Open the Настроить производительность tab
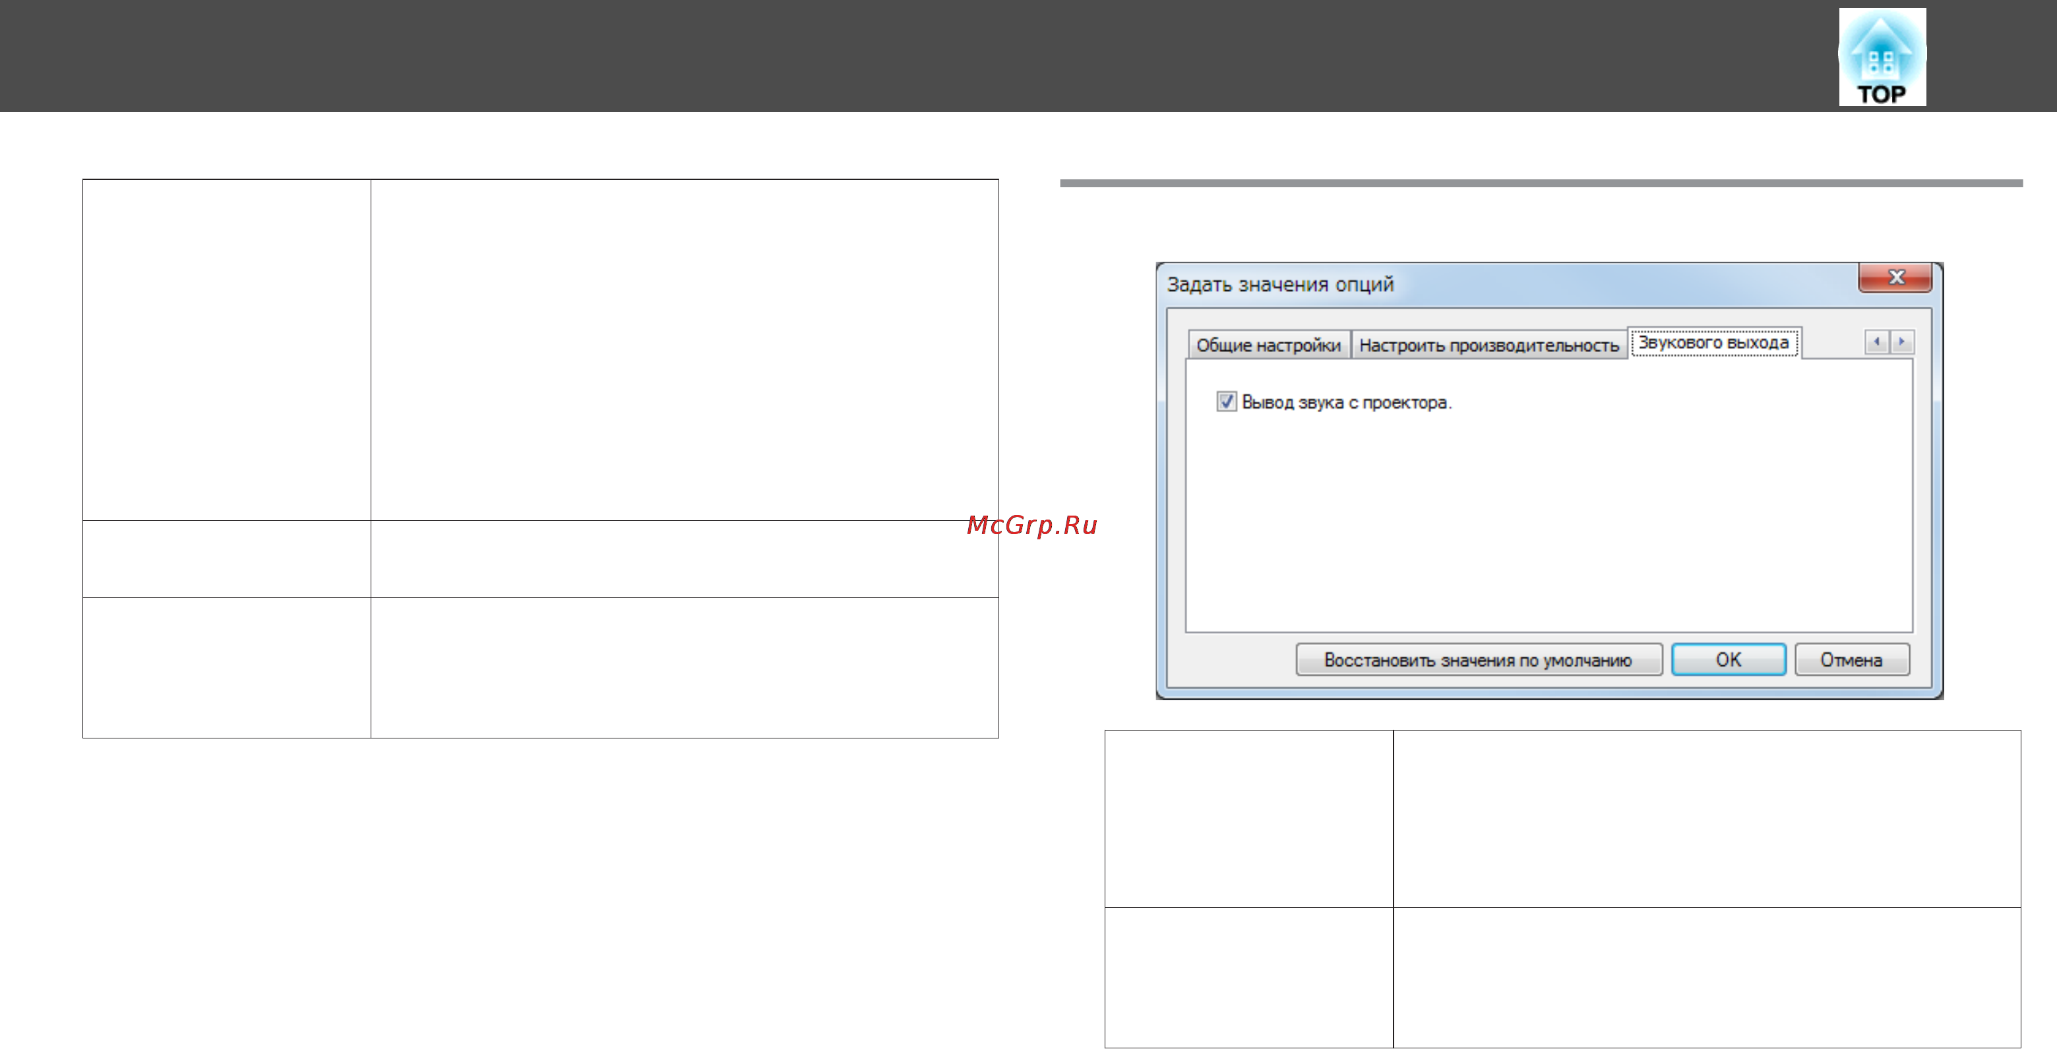2057x1049 pixels. pos(1489,345)
